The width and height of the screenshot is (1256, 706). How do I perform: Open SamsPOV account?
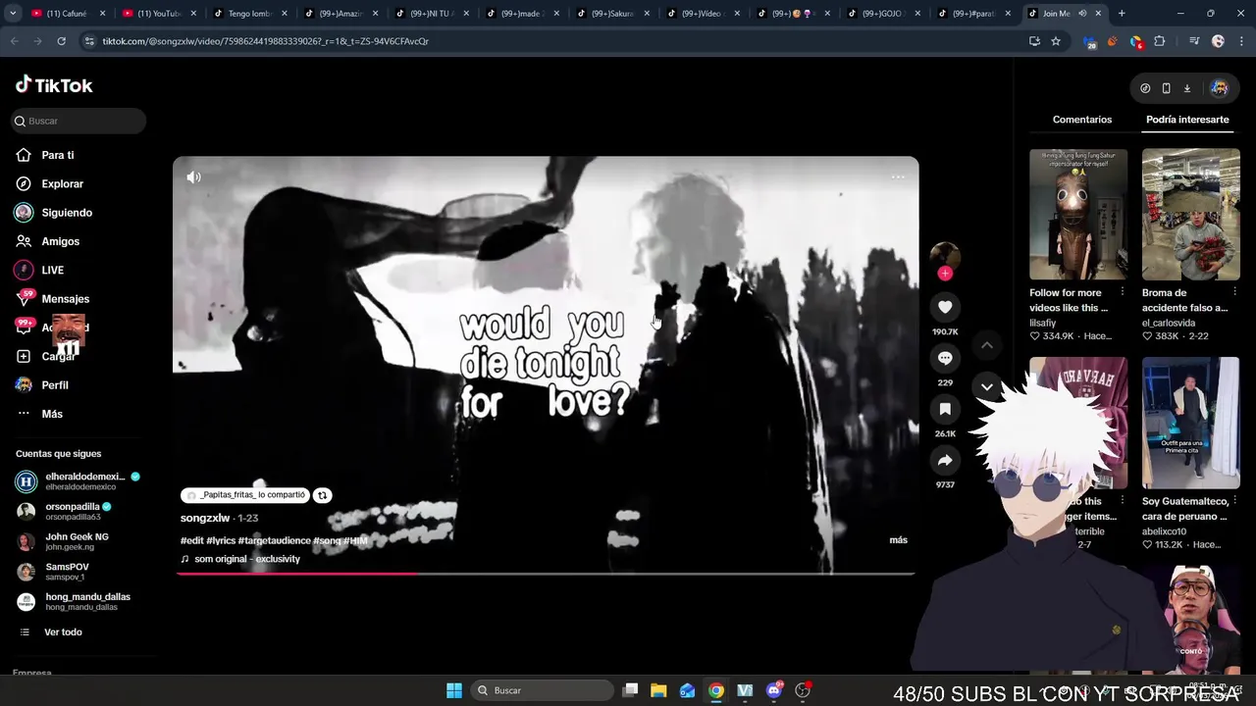53,572
